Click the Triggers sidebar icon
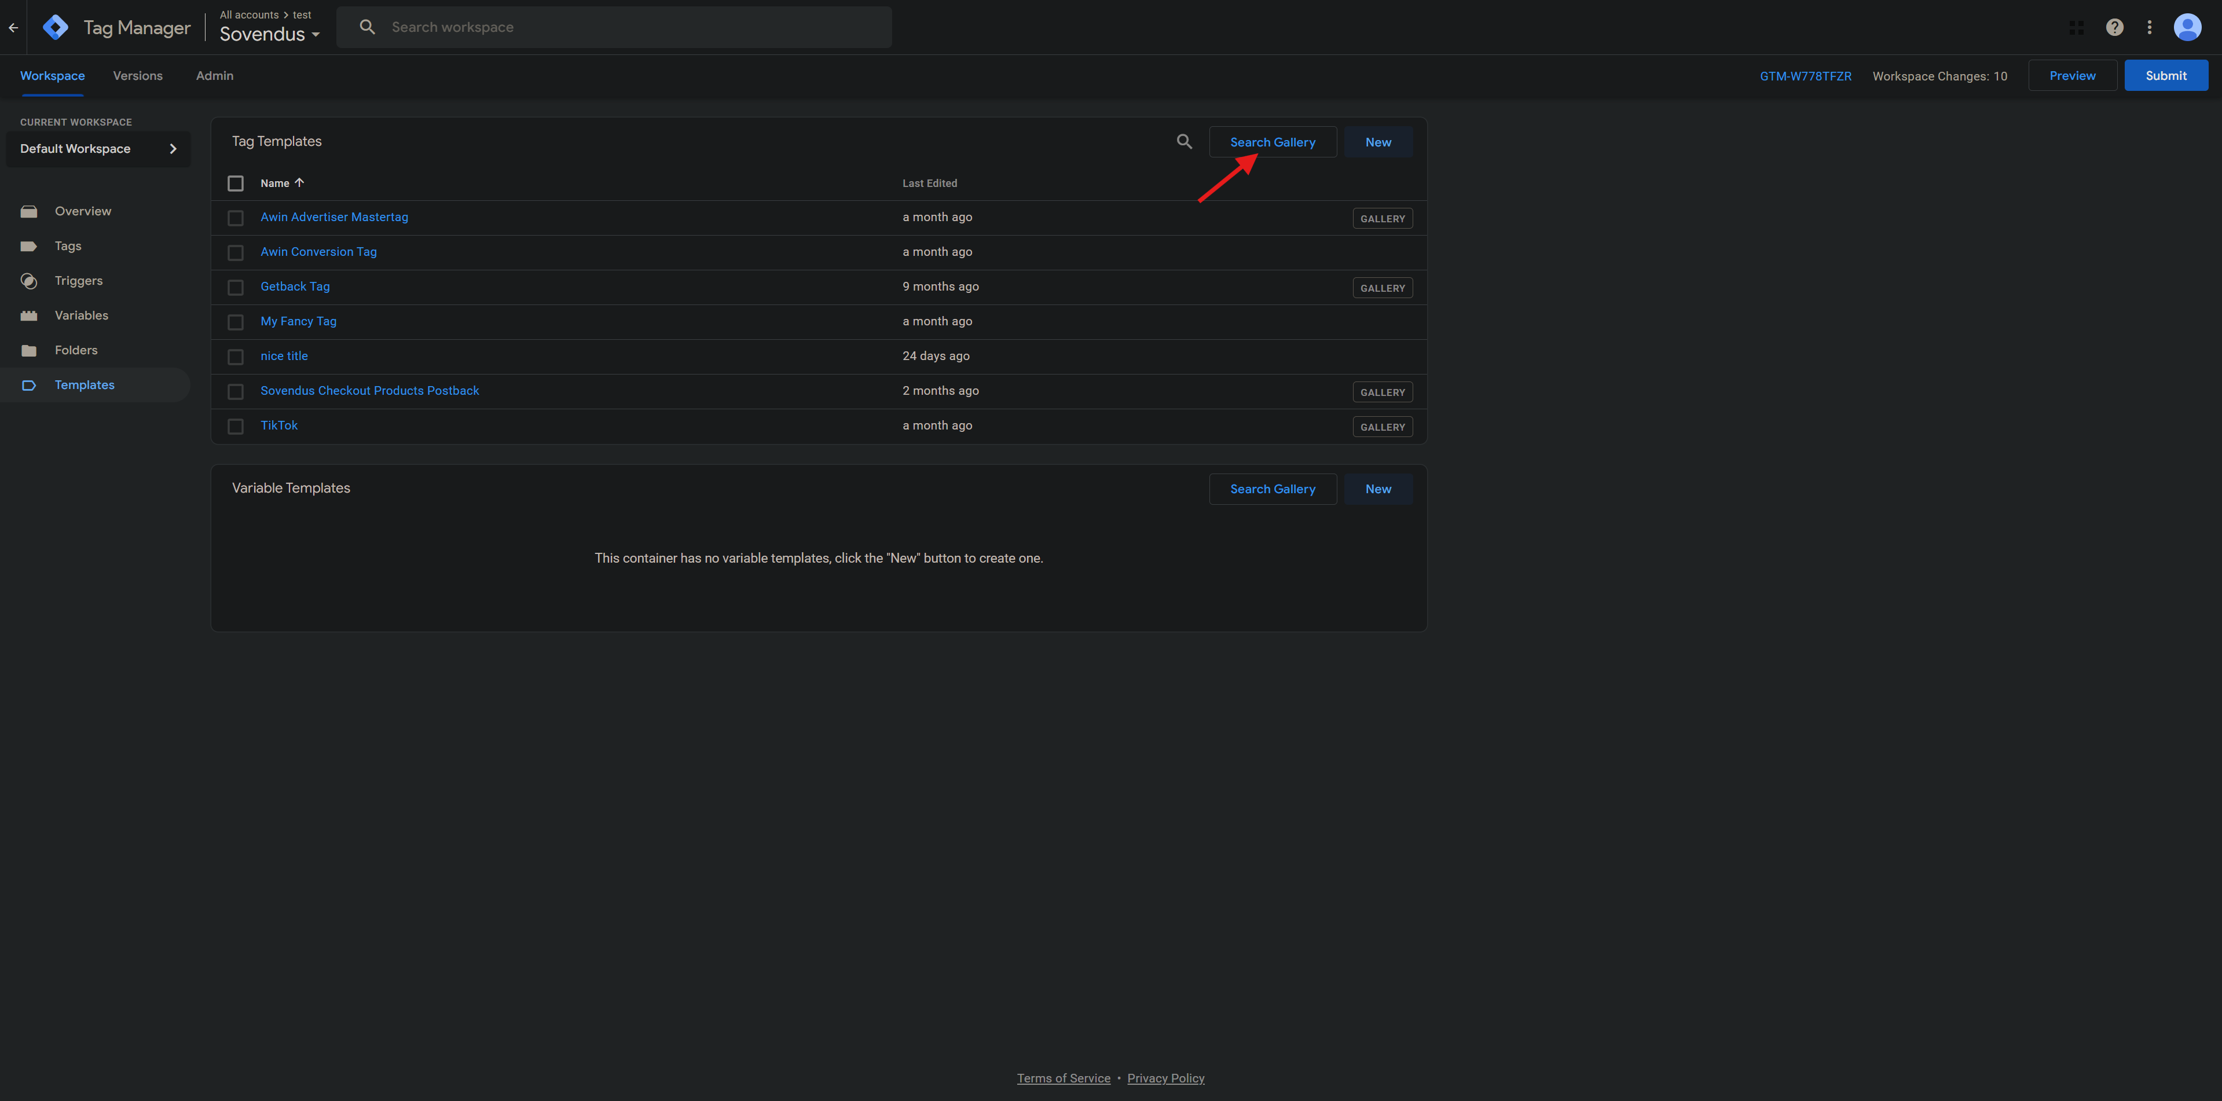Image resolution: width=2222 pixels, height=1101 pixels. pos(30,281)
